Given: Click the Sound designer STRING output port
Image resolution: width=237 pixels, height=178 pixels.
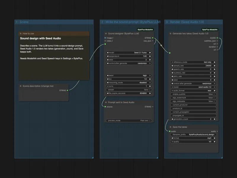Looking at the screenshot, I should coord(153,38).
